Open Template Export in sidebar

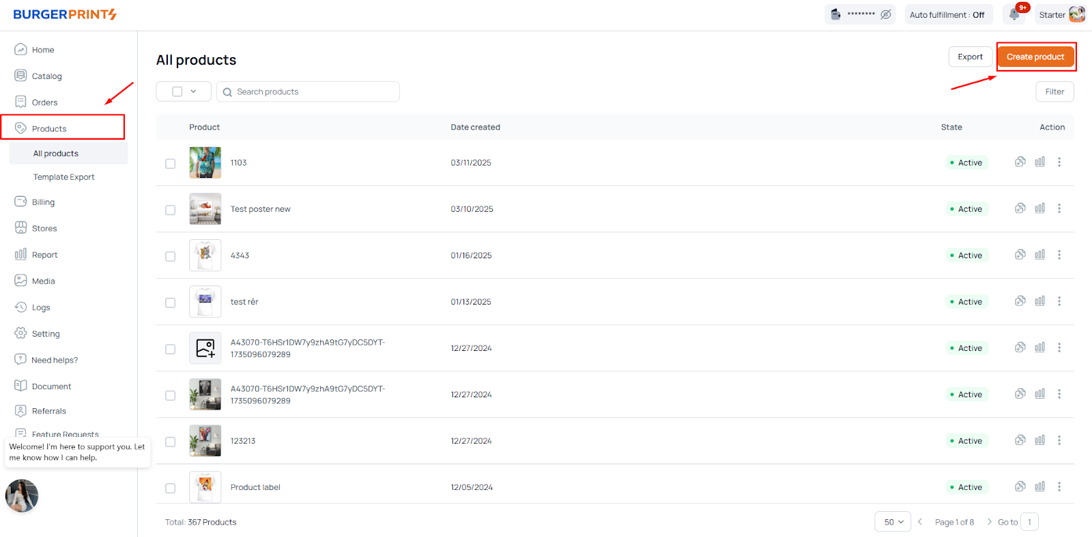click(64, 177)
